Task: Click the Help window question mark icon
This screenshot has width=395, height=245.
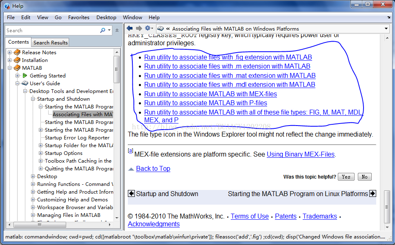Action: 7,6
